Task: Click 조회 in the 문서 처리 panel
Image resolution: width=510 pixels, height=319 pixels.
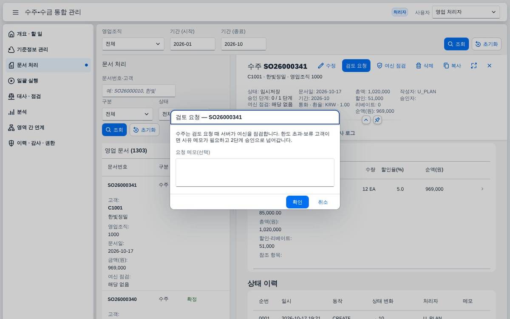Action: click(x=114, y=130)
